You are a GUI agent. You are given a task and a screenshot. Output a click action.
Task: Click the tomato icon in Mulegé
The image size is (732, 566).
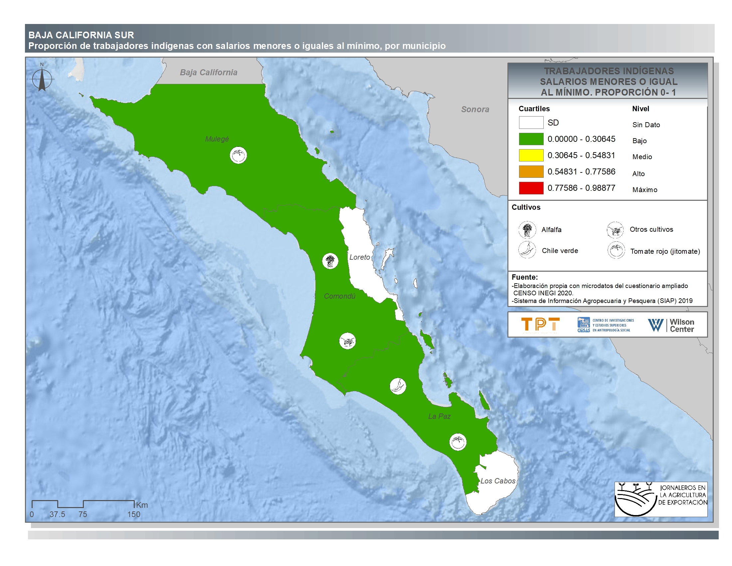(238, 155)
